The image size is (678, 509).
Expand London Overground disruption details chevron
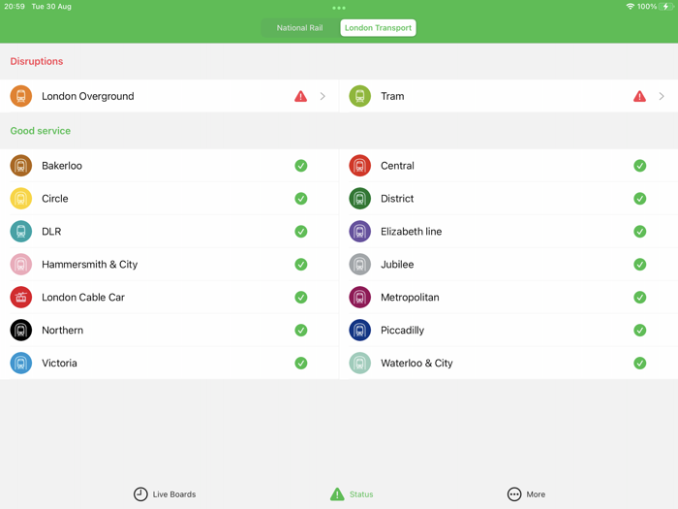click(323, 96)
